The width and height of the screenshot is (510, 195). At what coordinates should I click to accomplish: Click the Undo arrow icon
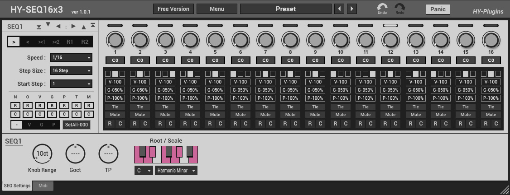pos(382,7)
